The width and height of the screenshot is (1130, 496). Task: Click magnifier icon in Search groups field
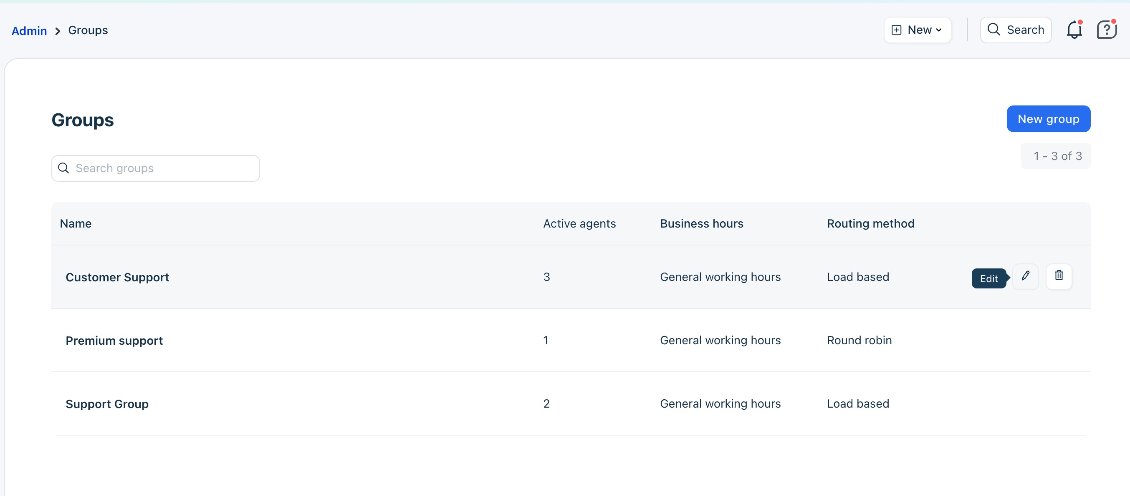63,168
